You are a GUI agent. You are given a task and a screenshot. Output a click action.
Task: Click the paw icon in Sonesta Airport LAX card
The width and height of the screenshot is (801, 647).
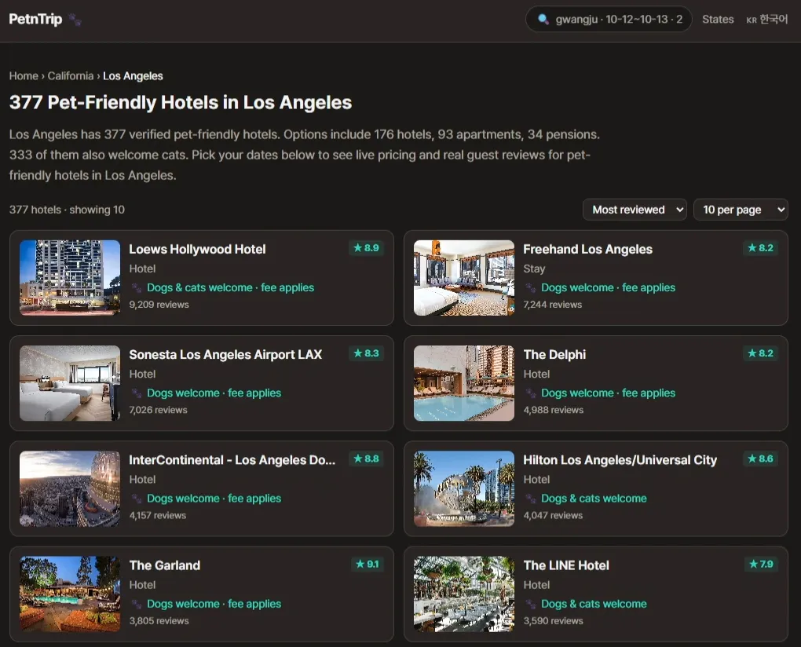137,393
